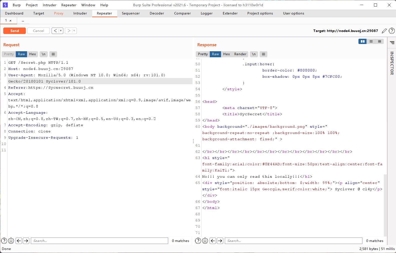Open the Project options tab
Image resolution: width=396 pixels, height=253 pixels.
pos(260,13)
